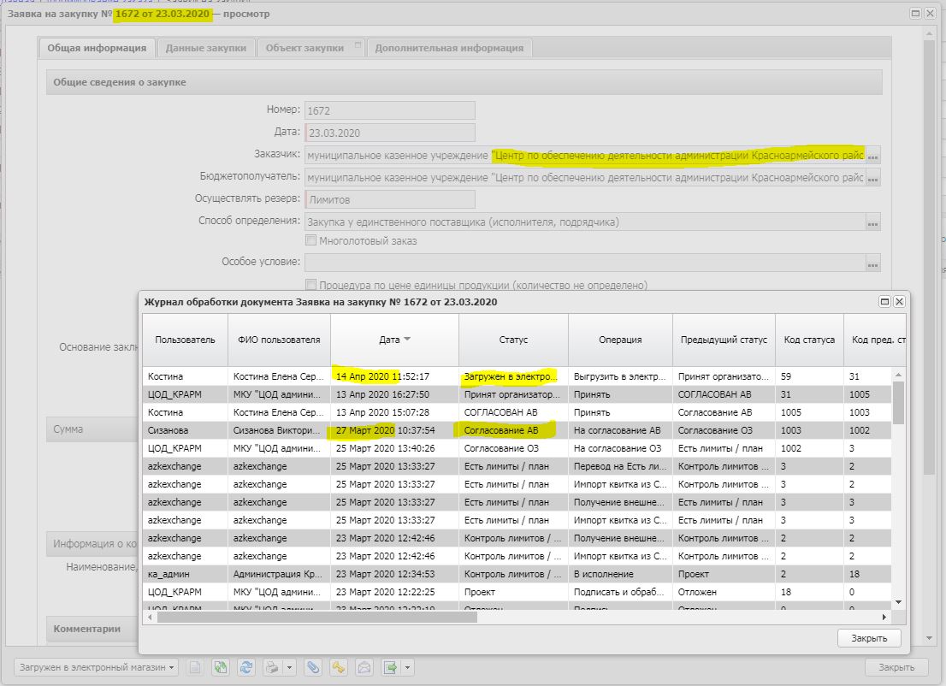The image size is (946, 686).
Task: Click the green arrow export icon
Action: 391,667
